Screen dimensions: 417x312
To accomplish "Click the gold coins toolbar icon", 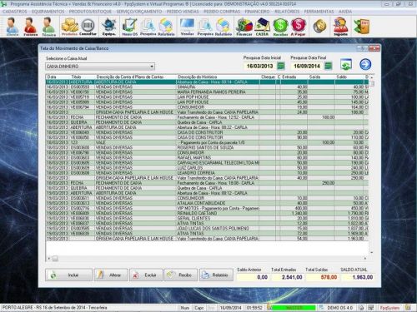I will 319,26.
